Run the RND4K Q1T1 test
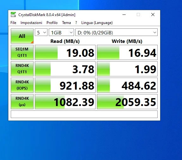Screen dimensions: 182x160 pos(22,69)
